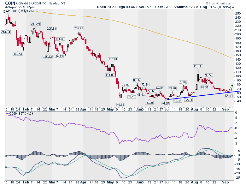This screenshot has height=185, width=246.
Task: Click the 82.31 price label
Action: [x=205, y=87]
